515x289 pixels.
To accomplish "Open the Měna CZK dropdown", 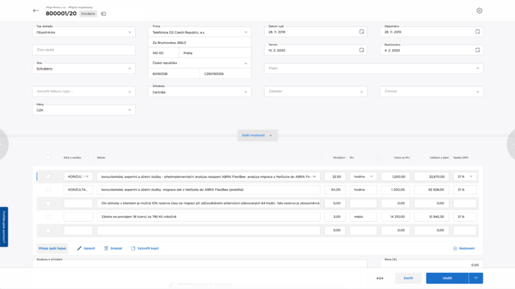I will (83, 110).
